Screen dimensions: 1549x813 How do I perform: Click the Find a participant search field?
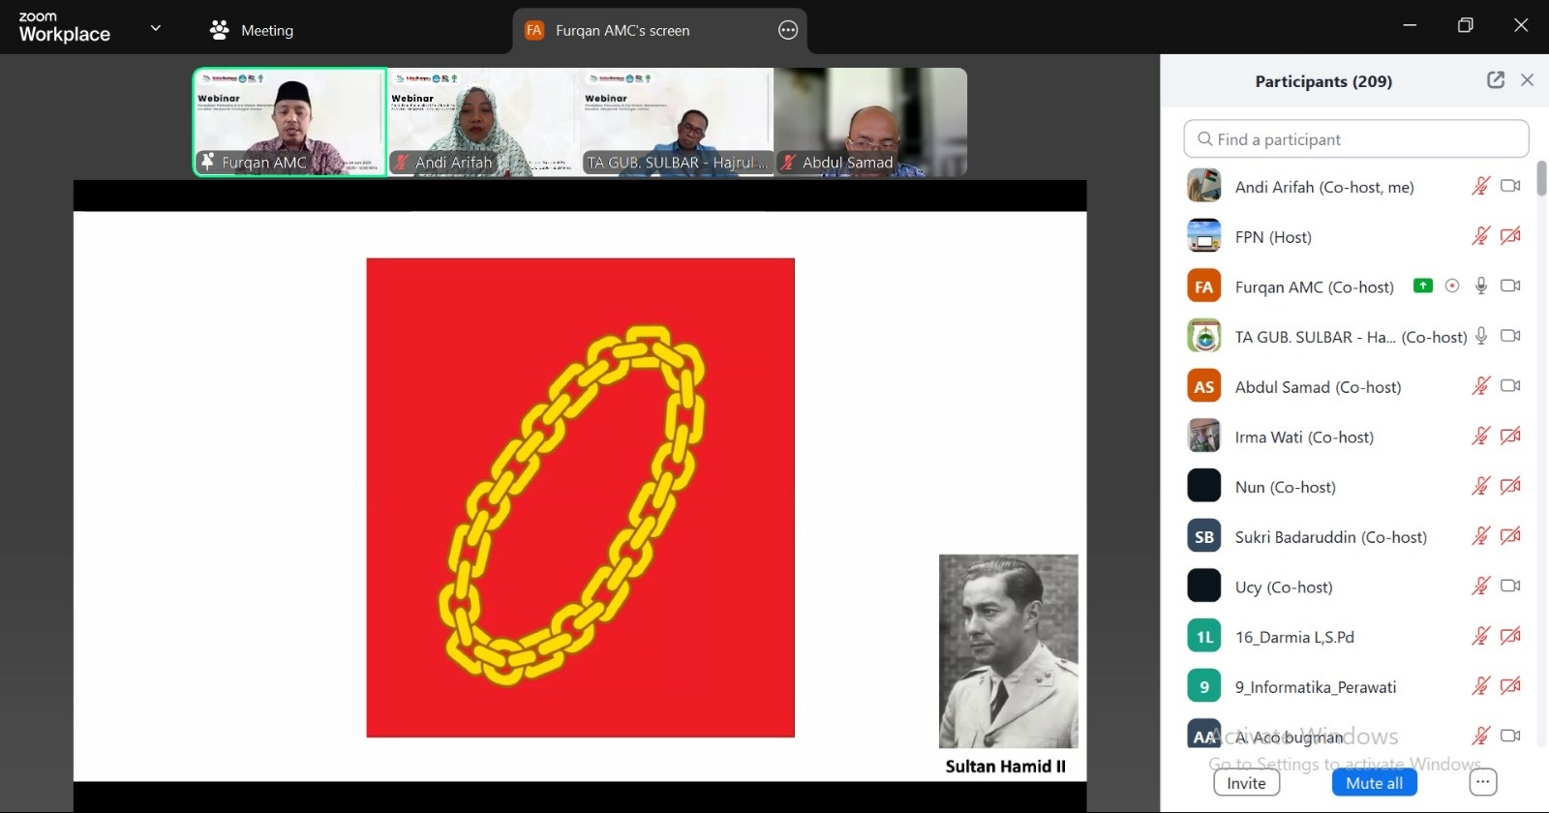click(x=1355, y=139)
